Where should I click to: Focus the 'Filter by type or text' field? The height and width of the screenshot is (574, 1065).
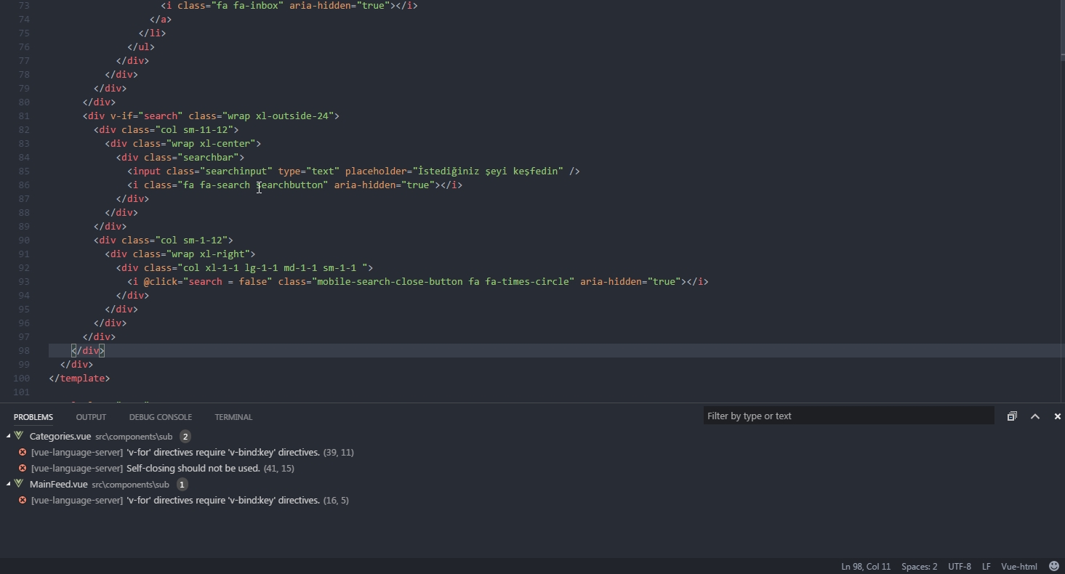(848, 416)
